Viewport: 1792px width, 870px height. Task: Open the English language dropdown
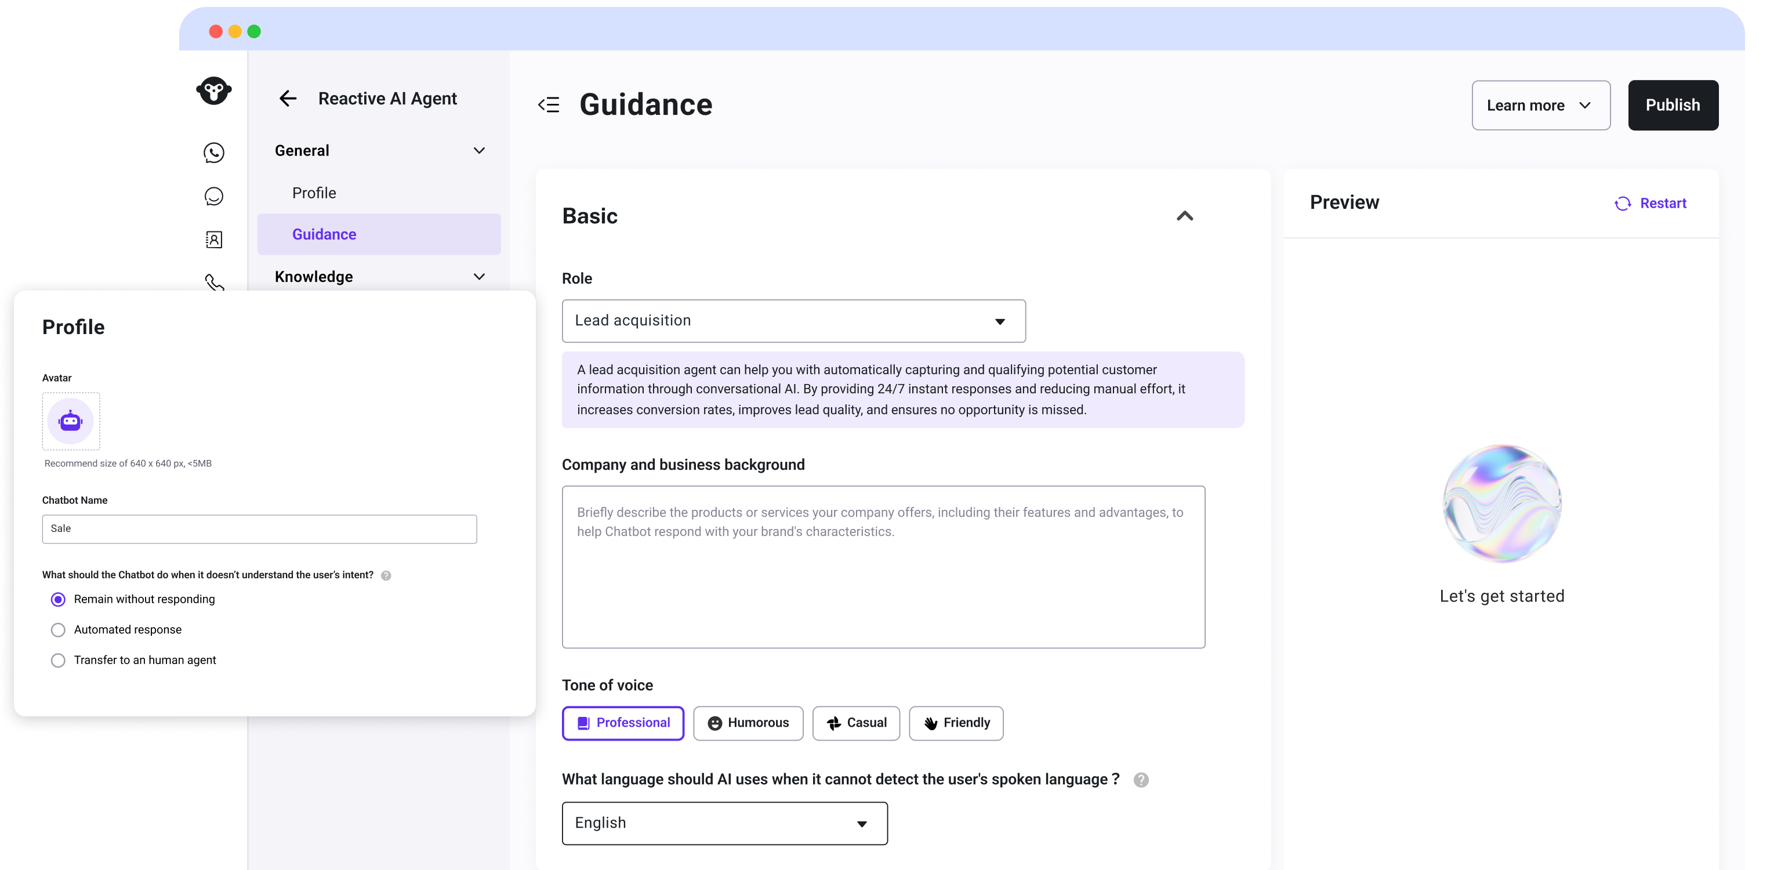point(724,824)
